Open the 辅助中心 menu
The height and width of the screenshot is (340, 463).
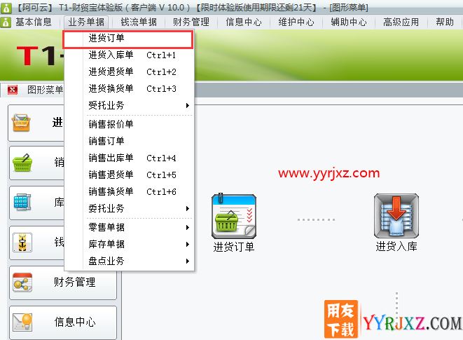pyautogui.click(x=349, y=22)
